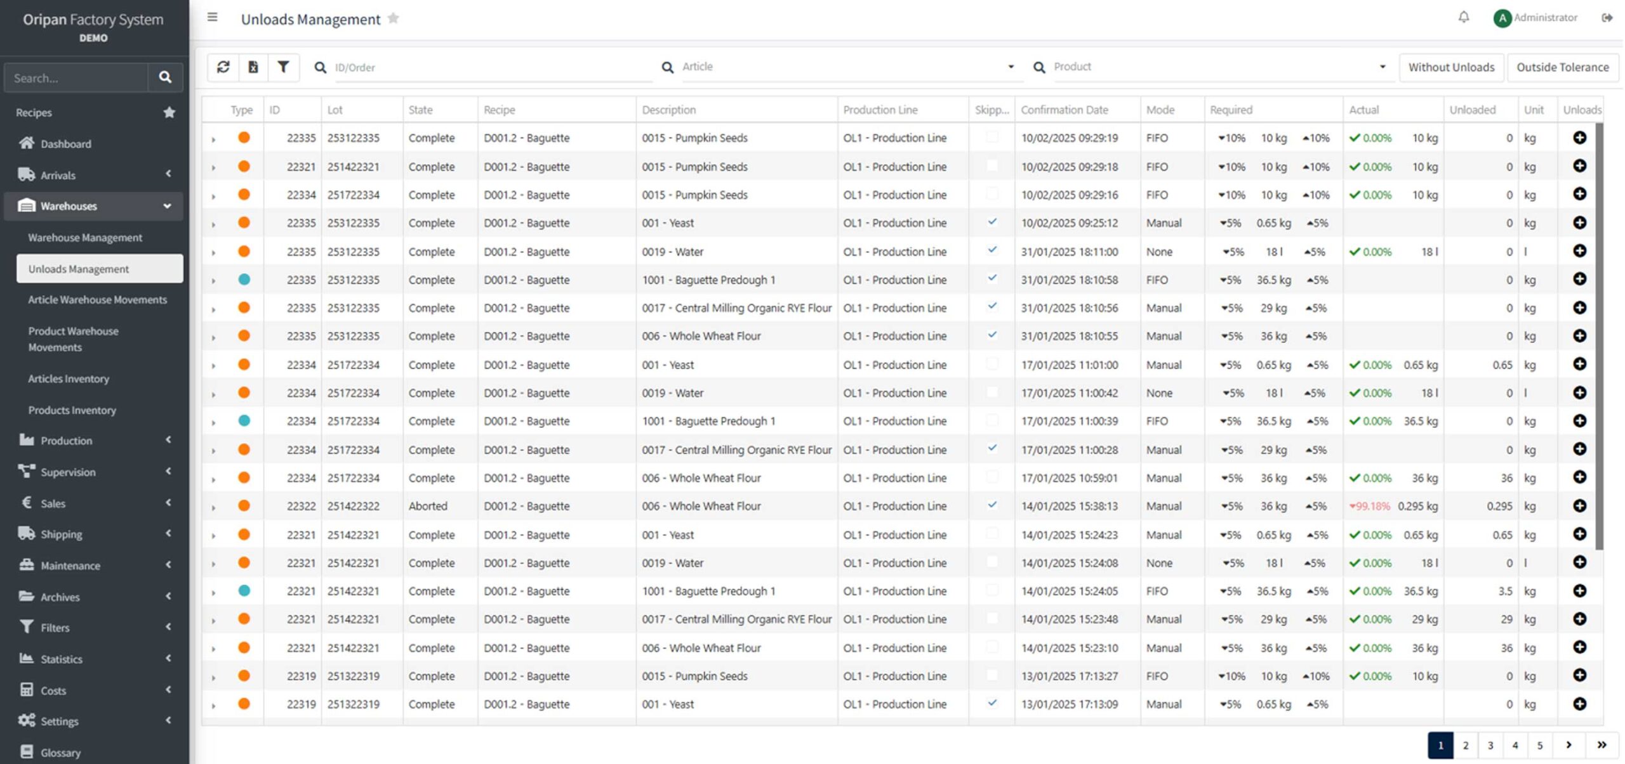1625x764 pixels.
Task: Toggle Skipped checkbox on row 10/02/2025 09:25:12
Action: pyautogui.click(x=992, y=222)
